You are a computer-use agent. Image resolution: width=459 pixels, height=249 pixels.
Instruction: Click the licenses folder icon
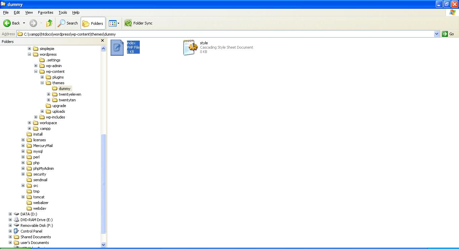point(29,140)
